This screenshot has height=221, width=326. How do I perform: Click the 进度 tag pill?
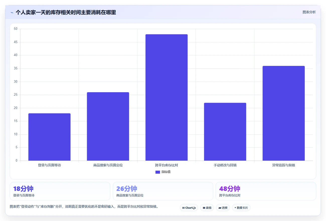(x=223, y=208)
